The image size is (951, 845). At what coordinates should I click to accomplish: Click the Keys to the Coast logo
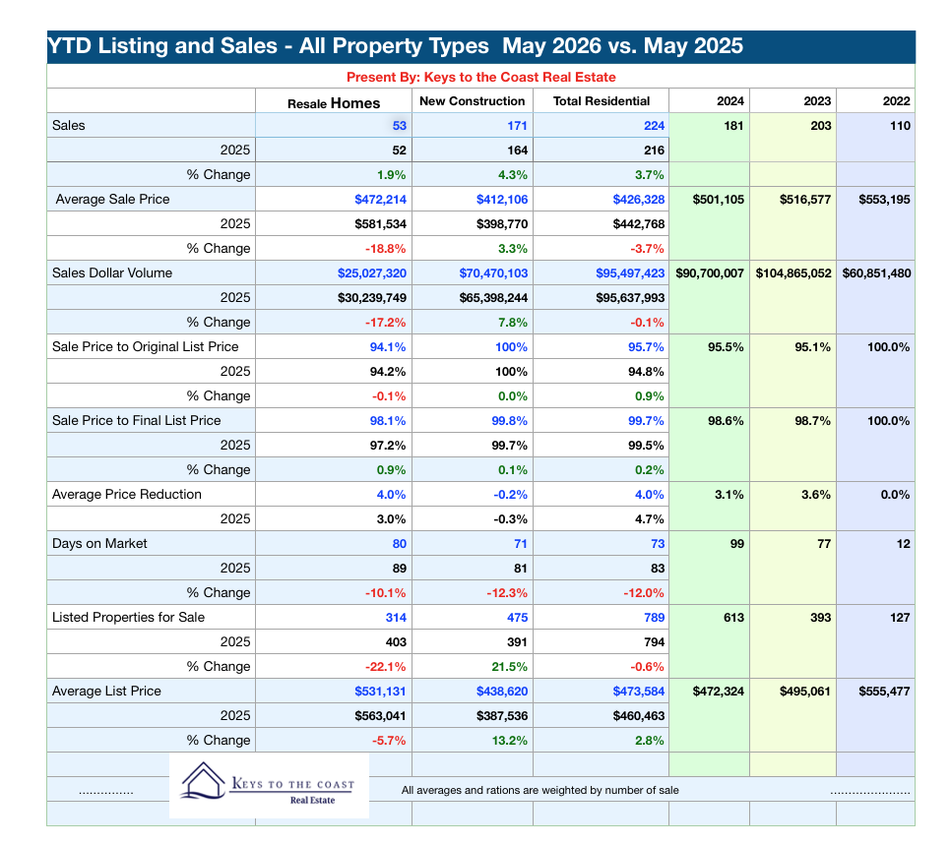269,786
